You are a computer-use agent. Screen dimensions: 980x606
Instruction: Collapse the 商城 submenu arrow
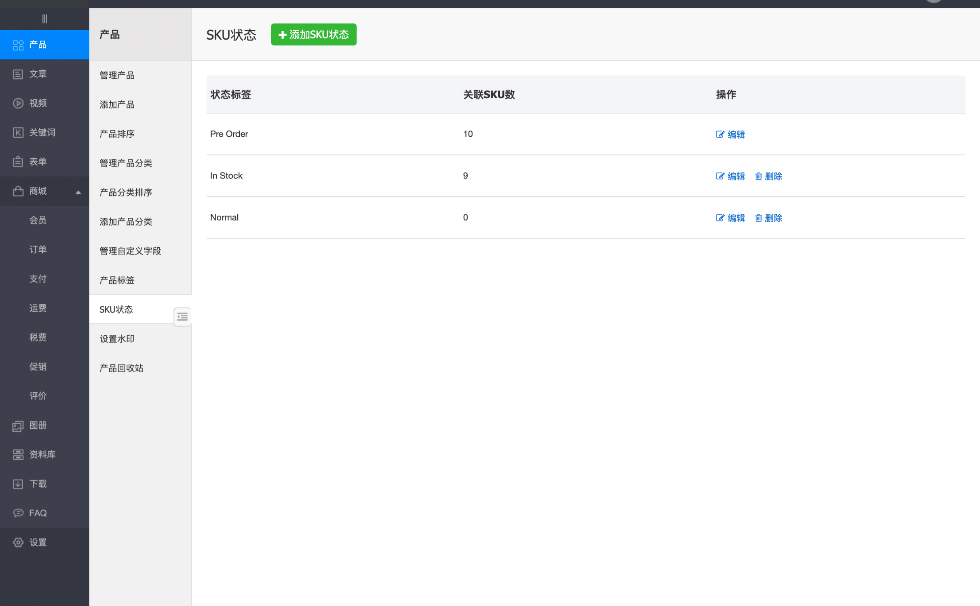(x=78, y=192)
